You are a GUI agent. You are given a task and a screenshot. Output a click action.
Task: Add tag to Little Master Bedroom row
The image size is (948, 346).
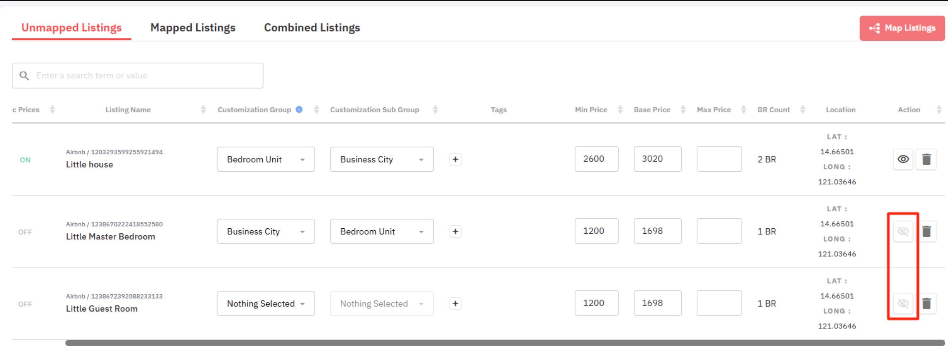(x=455, y=231)
